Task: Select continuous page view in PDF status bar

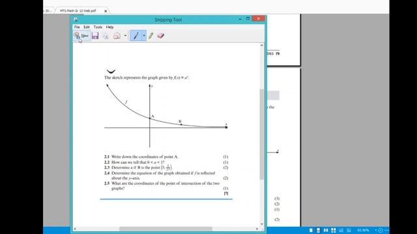Action: coord(318,230)
